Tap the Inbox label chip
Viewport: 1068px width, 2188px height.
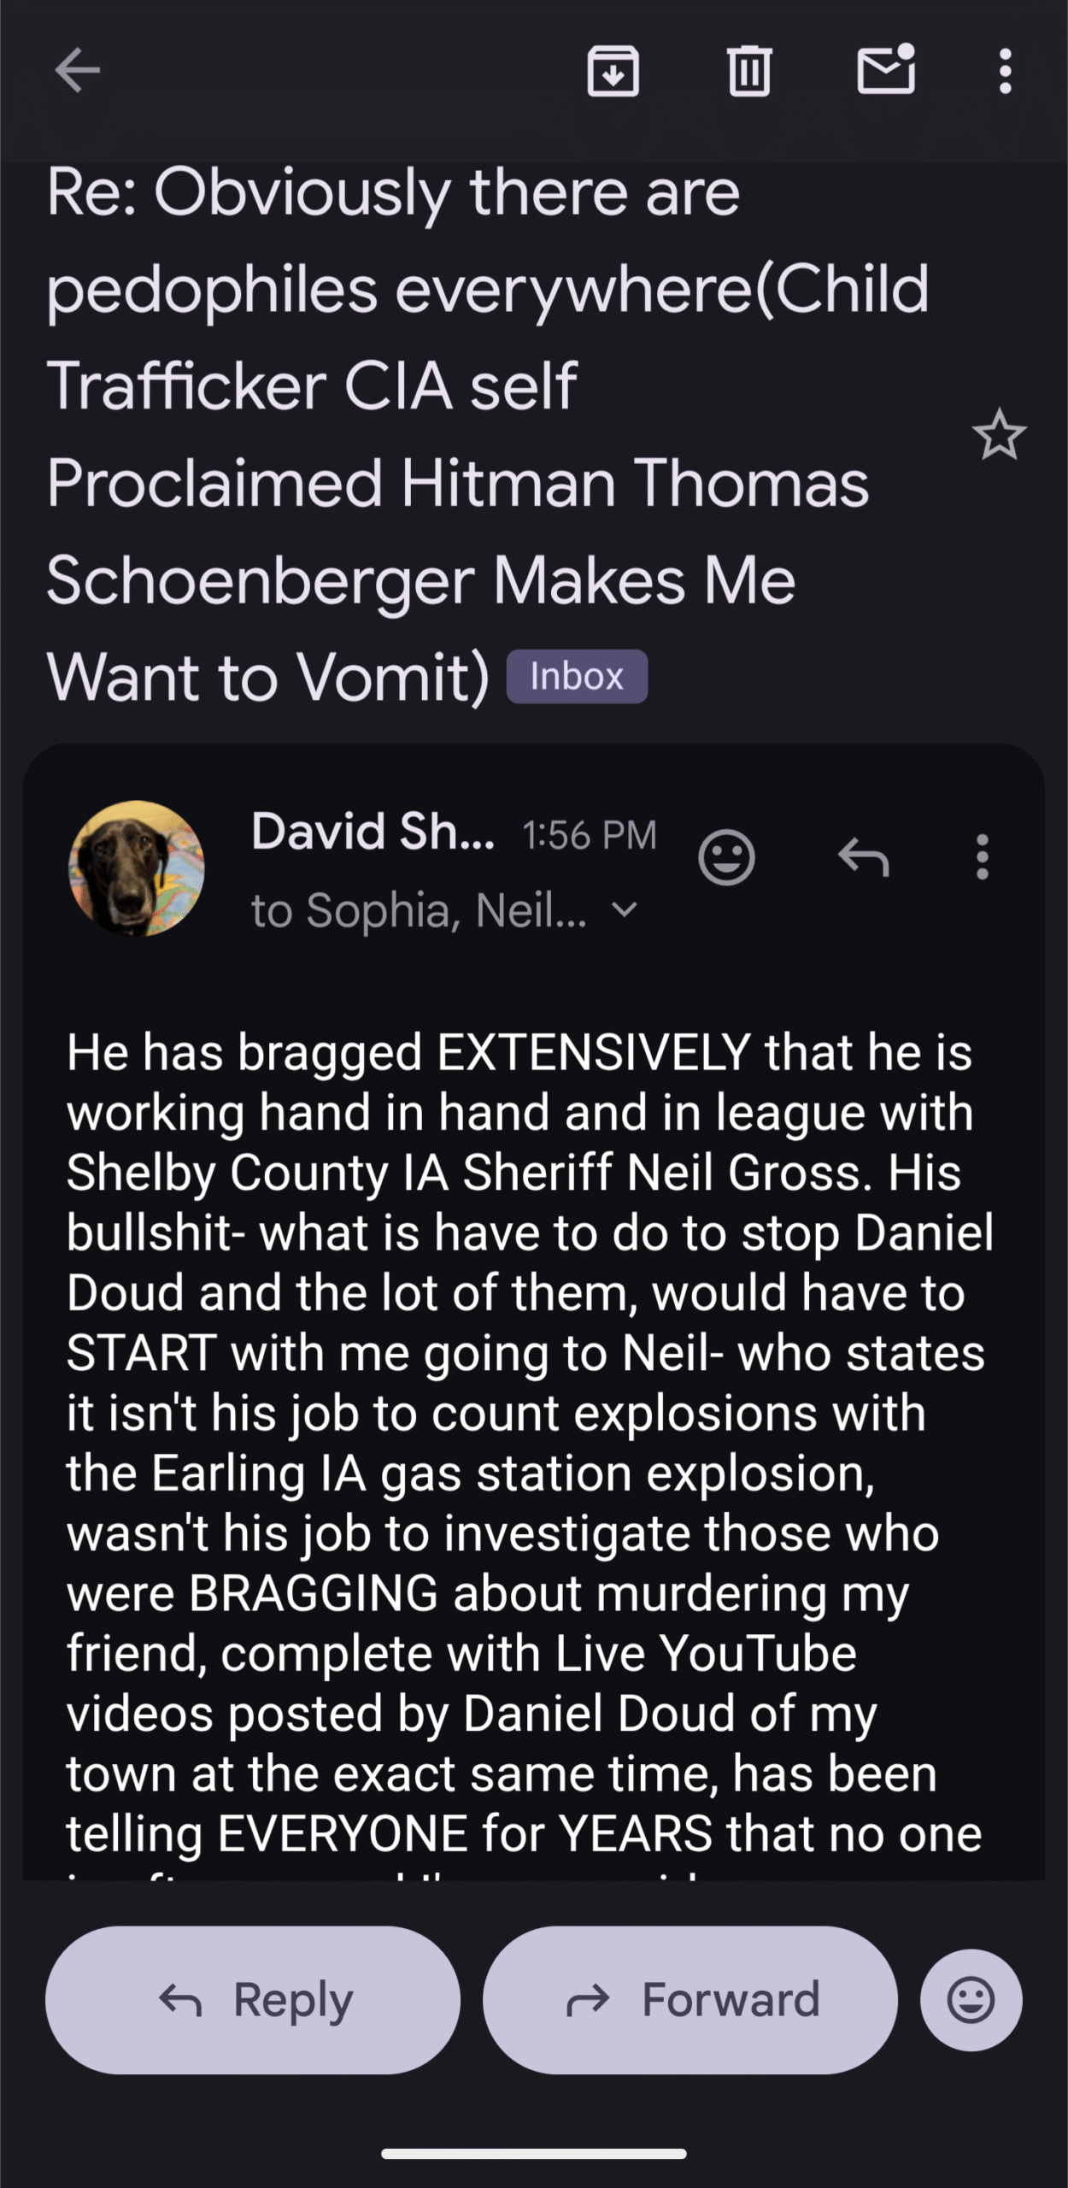[x=577, y=677]
